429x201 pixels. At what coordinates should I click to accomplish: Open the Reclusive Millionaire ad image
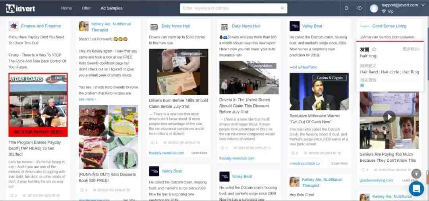(x=319, y=92)
